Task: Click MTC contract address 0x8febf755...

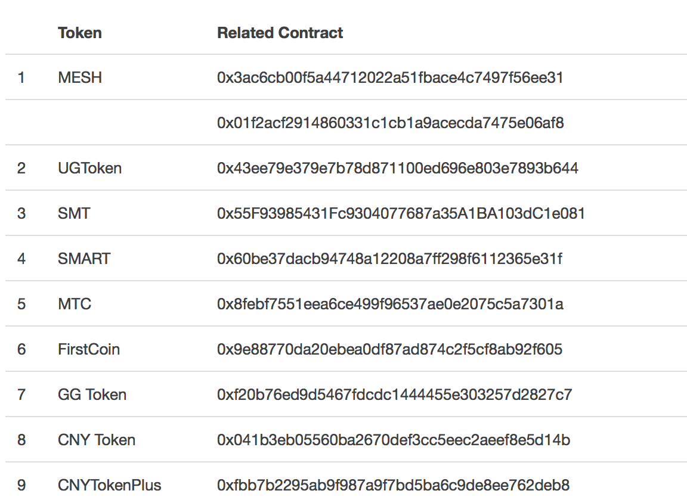Action: click(x=390, y=304)
